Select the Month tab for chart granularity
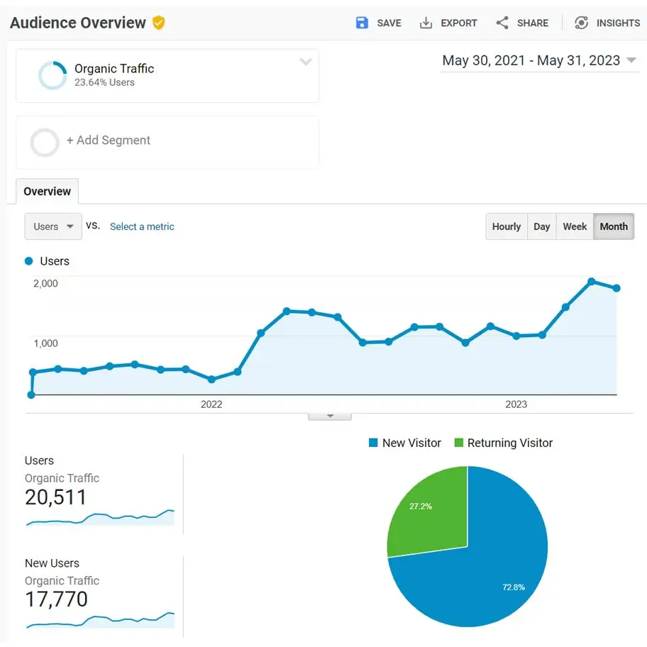647x647 pixels. (614, 226)
